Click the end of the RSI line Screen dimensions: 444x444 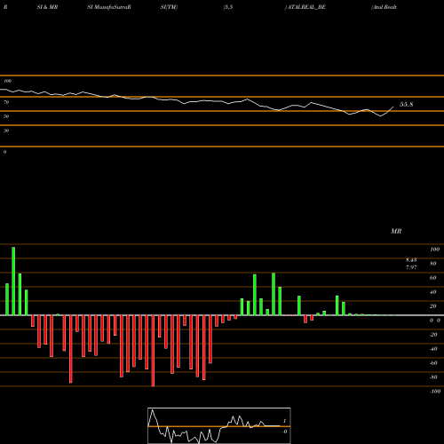(x=393, y=107)
